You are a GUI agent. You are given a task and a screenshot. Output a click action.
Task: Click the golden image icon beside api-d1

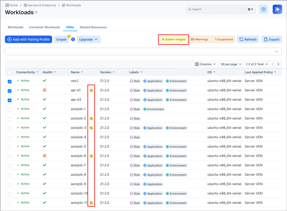(x=91, y=90)
